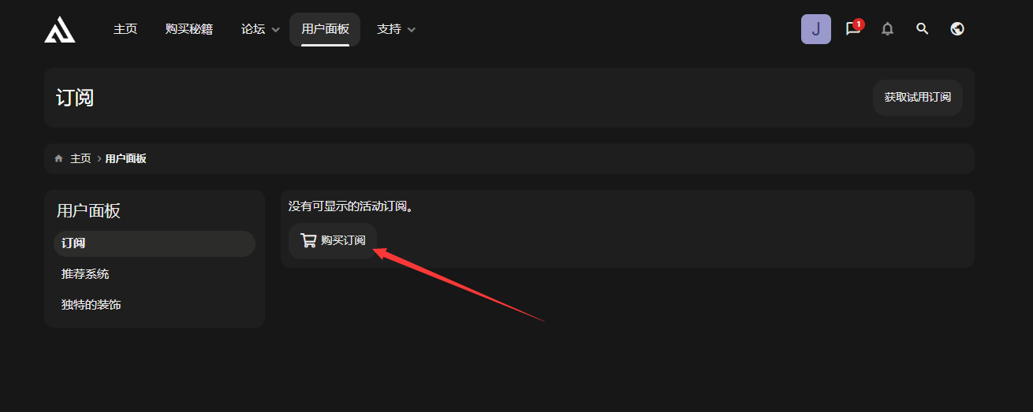Viewport: 1033px width, 412px height.
Task: Open messages with red notification badge
Action: 853,29
